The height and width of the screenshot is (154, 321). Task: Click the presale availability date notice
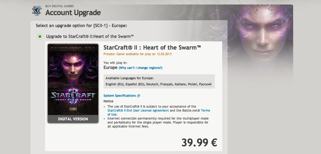tap(138, 54)
